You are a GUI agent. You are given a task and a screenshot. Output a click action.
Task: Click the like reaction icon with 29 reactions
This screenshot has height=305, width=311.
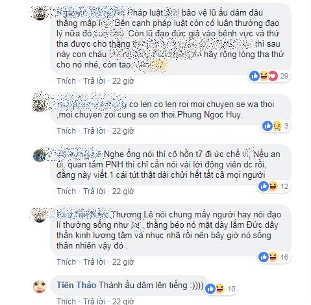255,76
